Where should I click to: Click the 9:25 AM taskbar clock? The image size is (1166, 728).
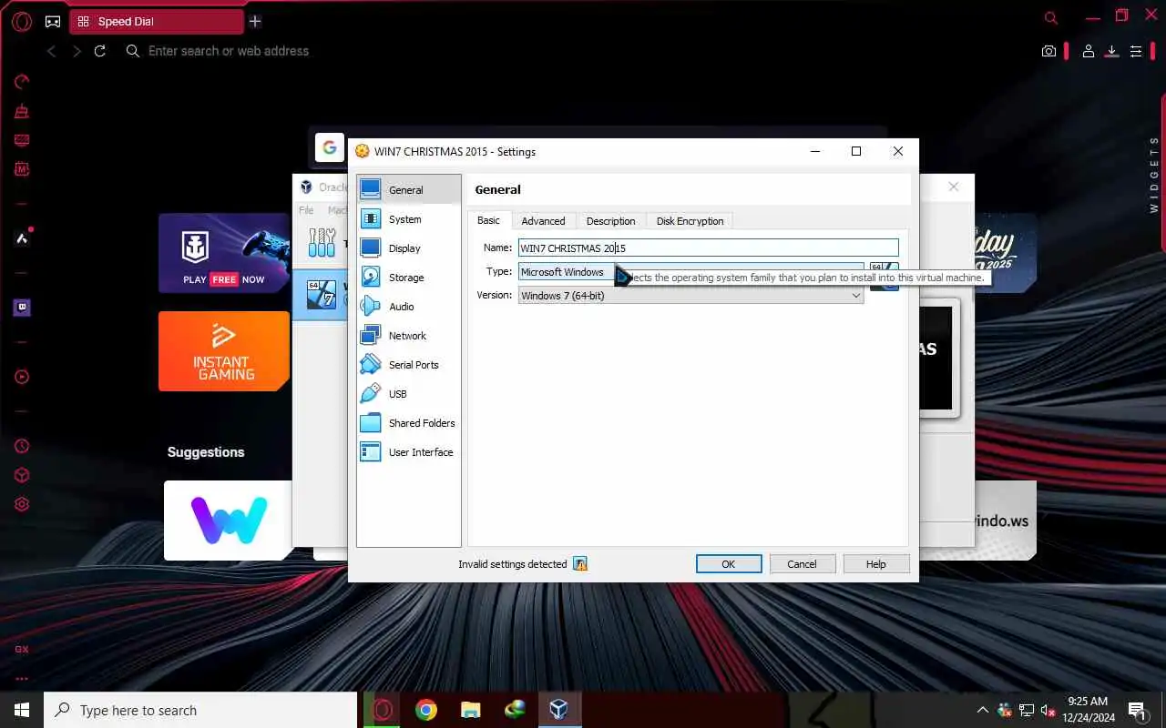[1088, 702]
